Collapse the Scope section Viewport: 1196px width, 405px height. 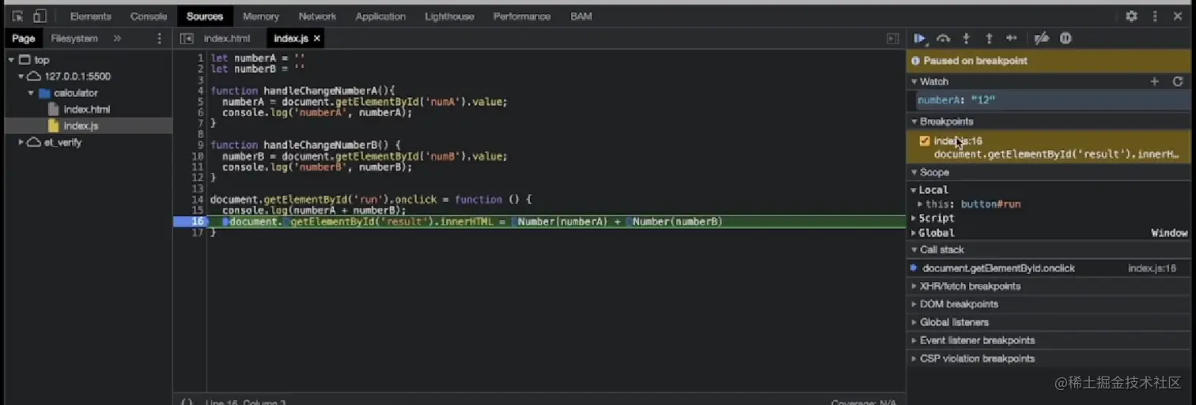coord(914,172)
